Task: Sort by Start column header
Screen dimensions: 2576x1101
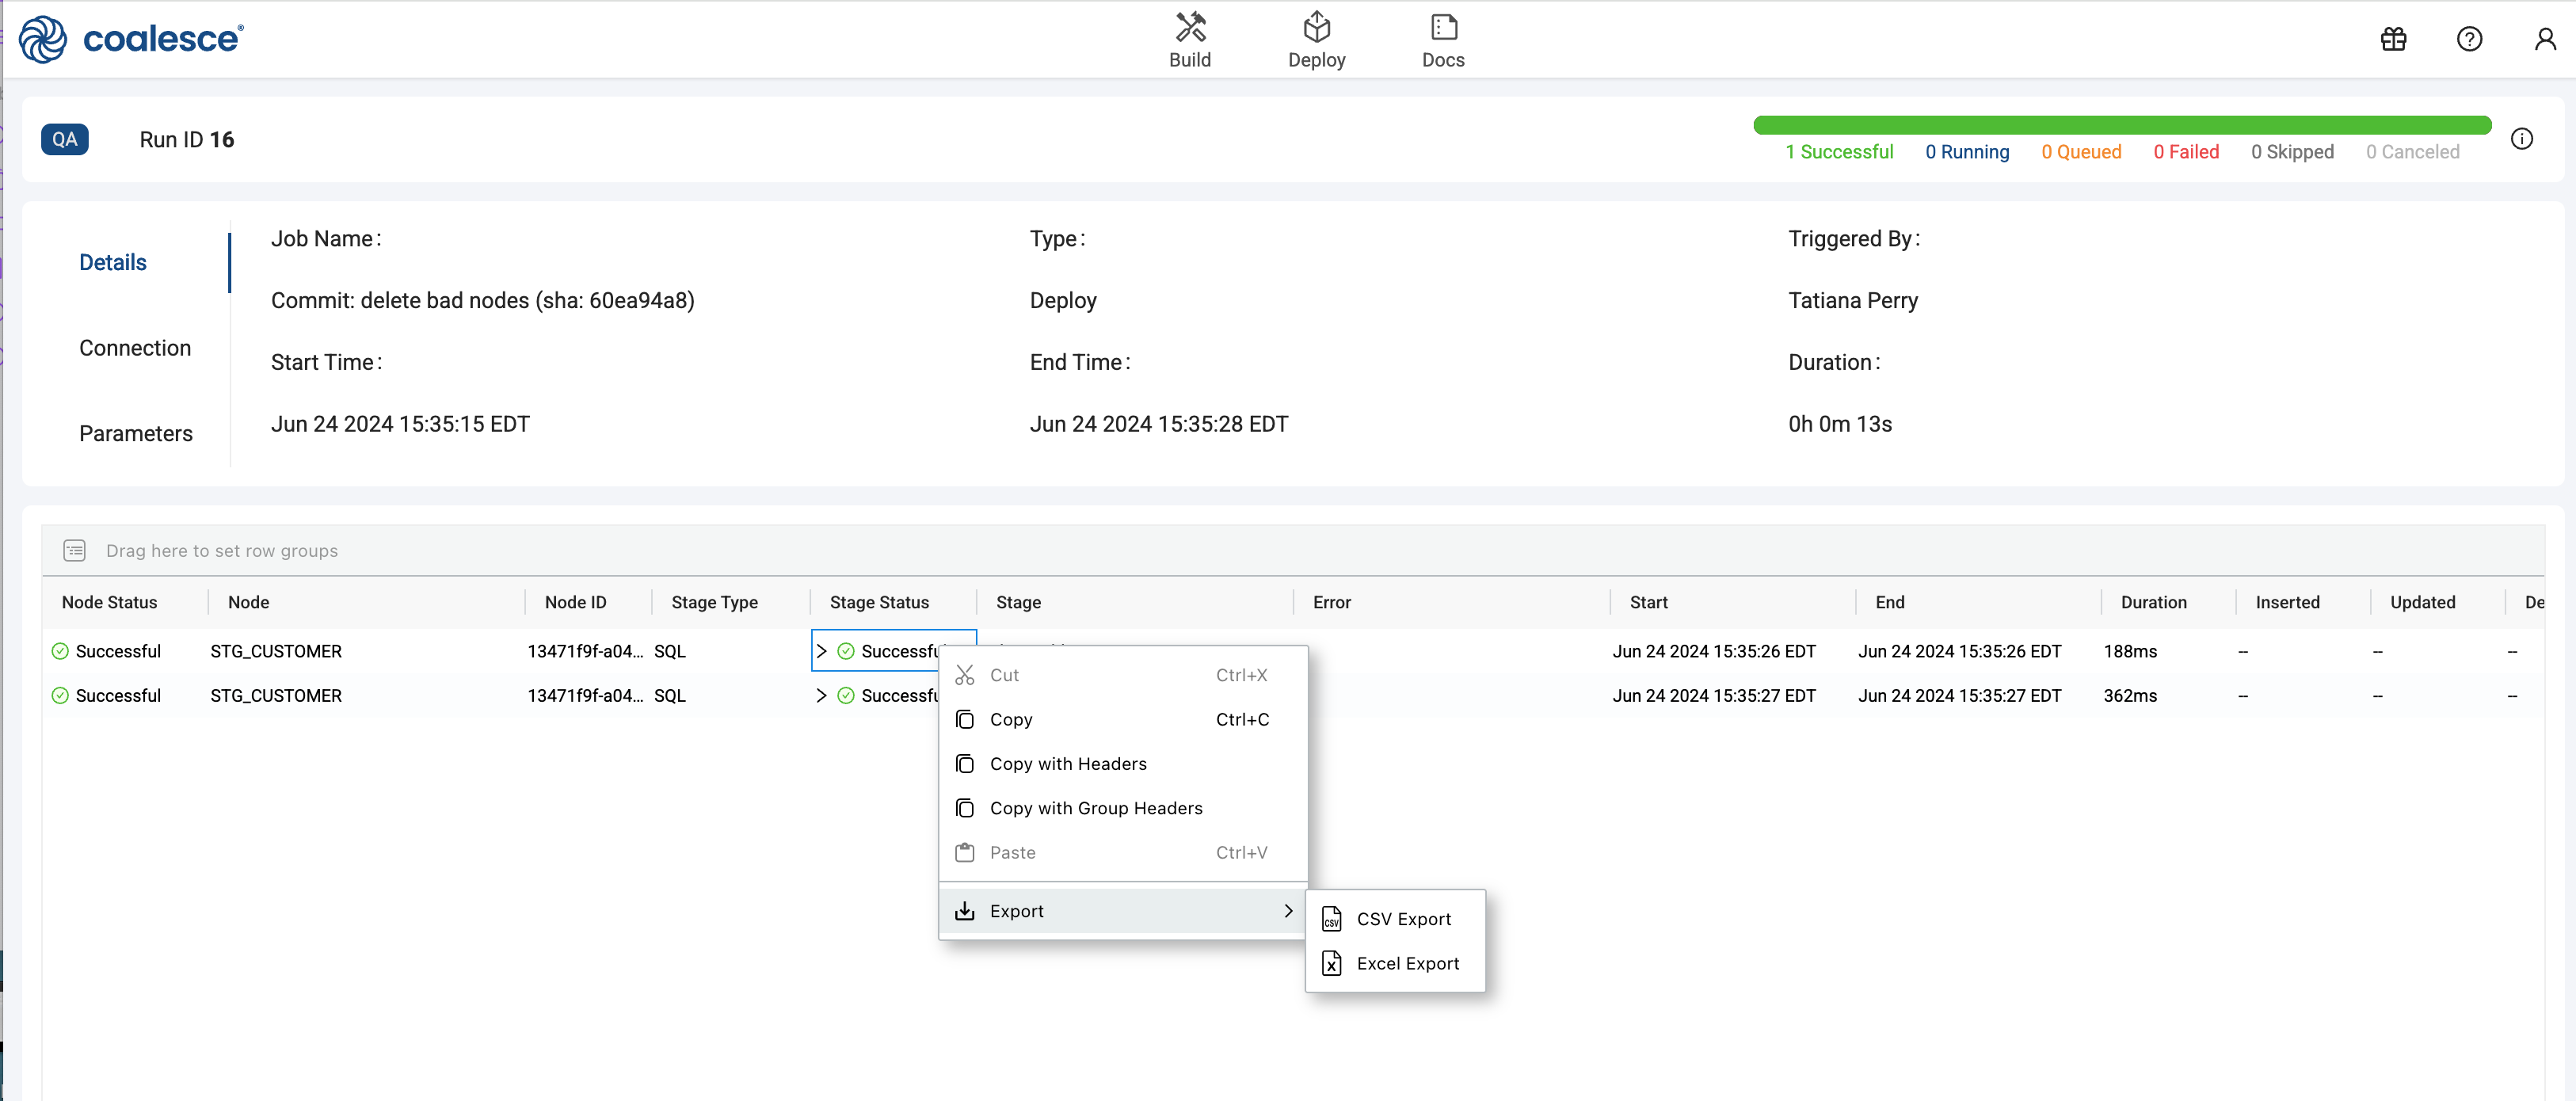Action: coord(1648,602)
